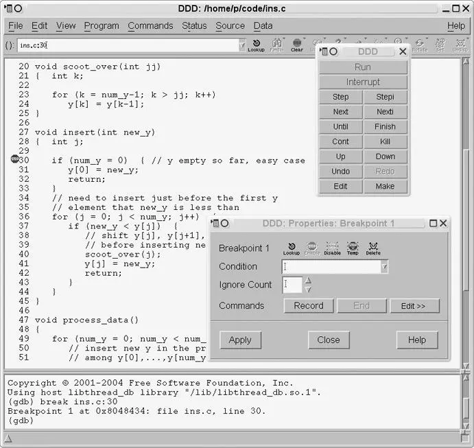Click Lookup icon in Breakpoint Properties dialog
The height and width of the screenshot is (448, 474).
pos(292,248)
